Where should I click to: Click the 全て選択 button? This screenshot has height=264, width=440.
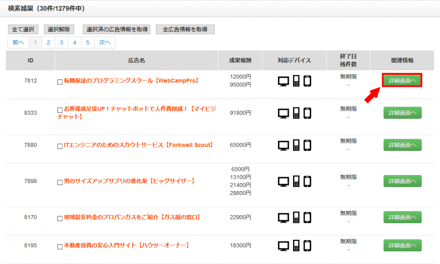(x=23, y=29)
